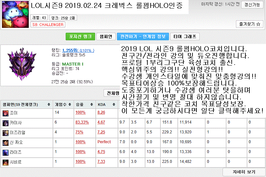Click 카이사 gold value 11,914

pos(186,122)
